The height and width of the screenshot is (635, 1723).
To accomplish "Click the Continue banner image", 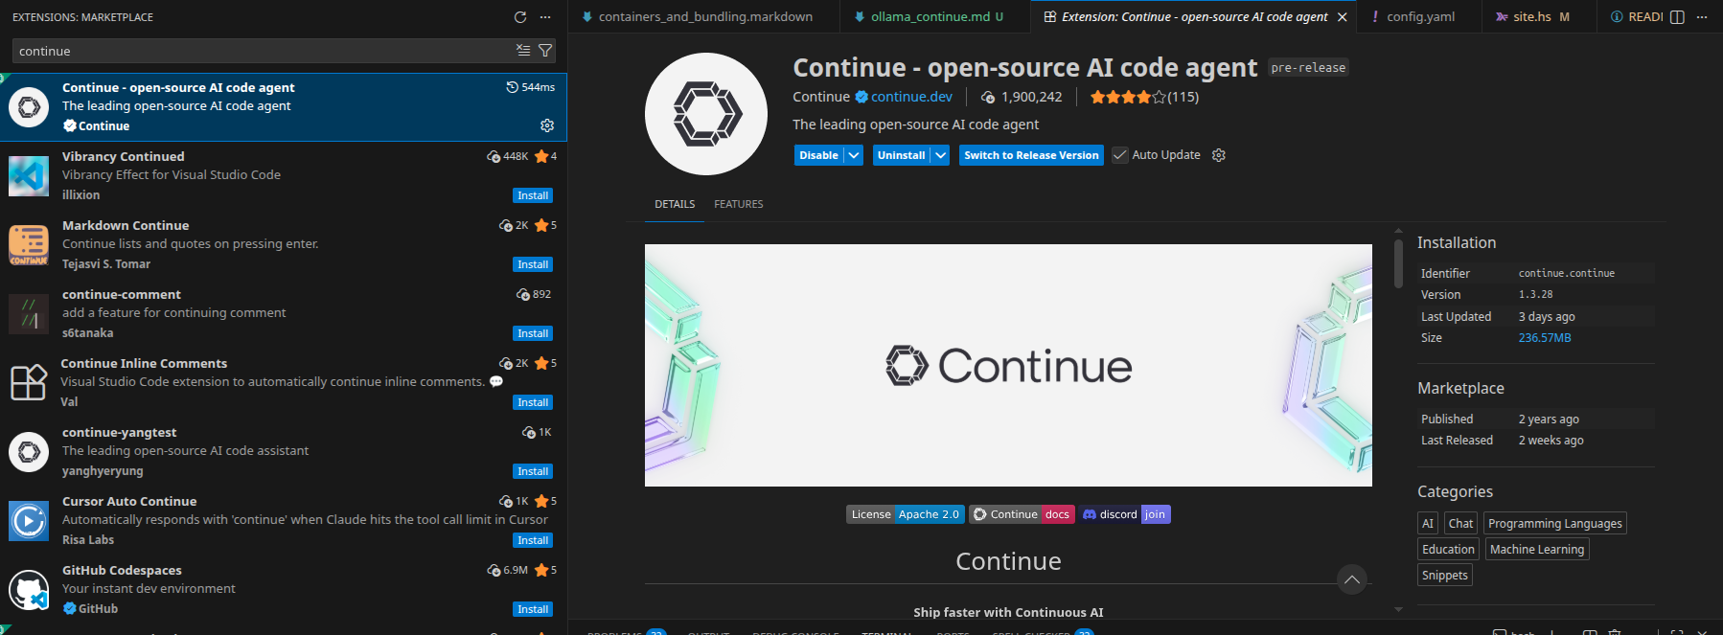I will [1008, 365].
